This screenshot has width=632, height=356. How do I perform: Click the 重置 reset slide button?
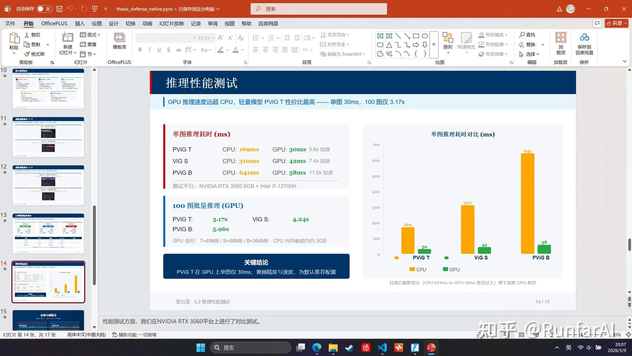click(x=88, y=44)
